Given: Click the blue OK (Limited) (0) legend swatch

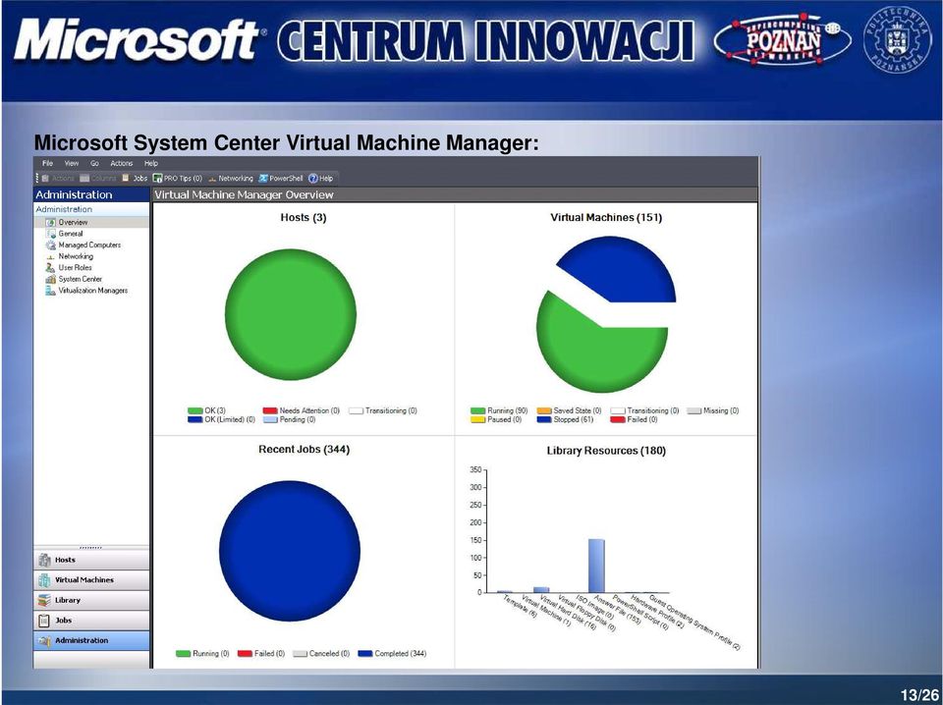Looking at the screenshot, I should [x=194, y=420].
